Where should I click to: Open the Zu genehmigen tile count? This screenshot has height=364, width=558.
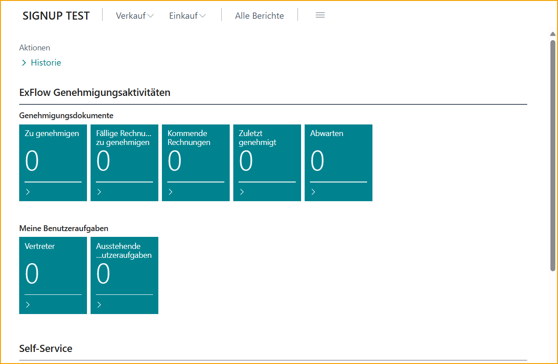(32, 161)
